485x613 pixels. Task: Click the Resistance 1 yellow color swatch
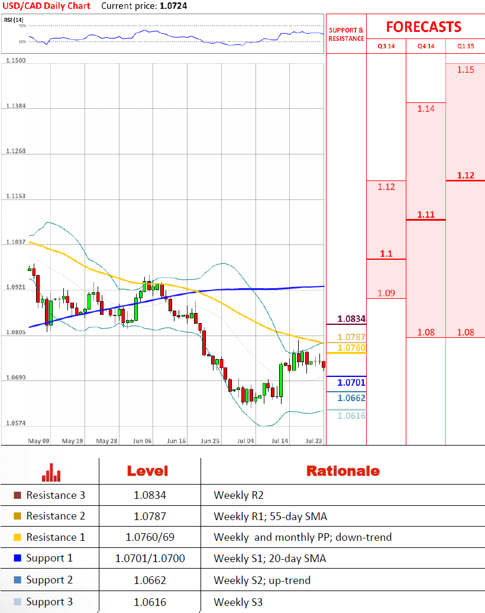pos(17,537)
